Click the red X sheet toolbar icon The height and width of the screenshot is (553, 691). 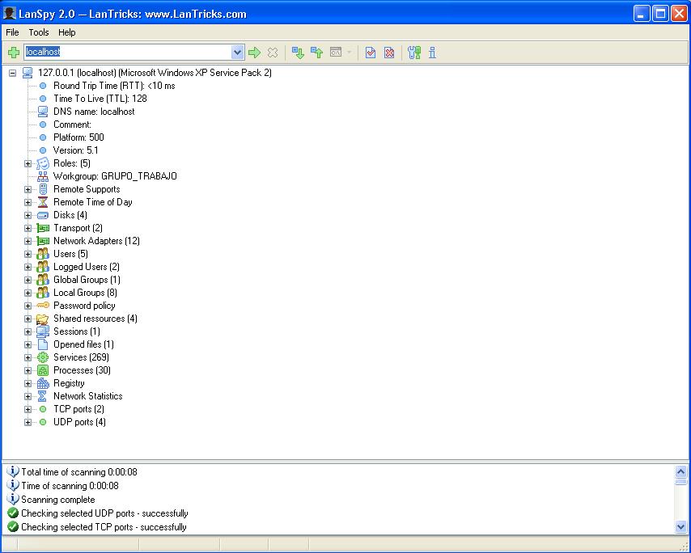coord(389,53)
